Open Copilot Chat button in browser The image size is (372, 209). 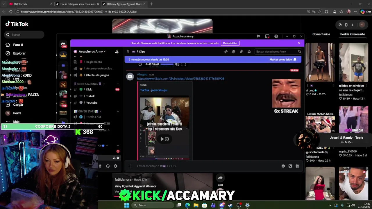pos(366,12)
